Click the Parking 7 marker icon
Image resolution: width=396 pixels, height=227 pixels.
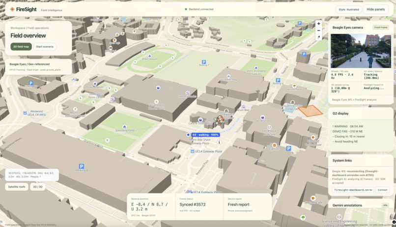pos(204,62)
